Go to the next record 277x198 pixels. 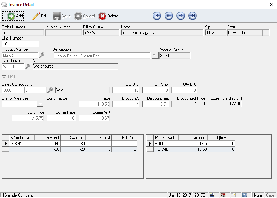pyautogui.click(x=181, y=16)
